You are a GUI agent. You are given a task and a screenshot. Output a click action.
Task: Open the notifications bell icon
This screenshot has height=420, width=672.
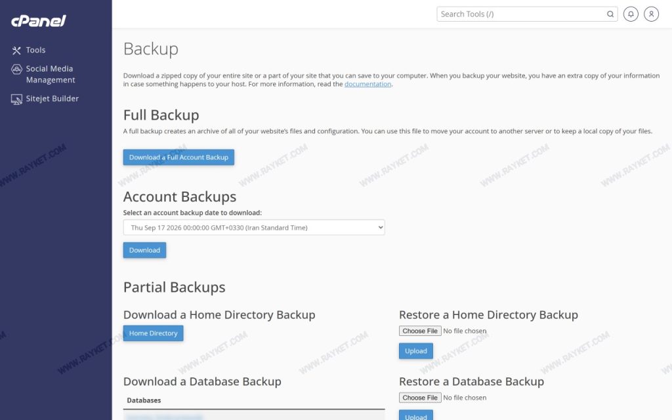(x=631, y=14)
